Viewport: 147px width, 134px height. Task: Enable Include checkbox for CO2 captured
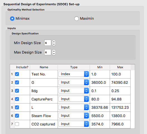click(17, 124)
